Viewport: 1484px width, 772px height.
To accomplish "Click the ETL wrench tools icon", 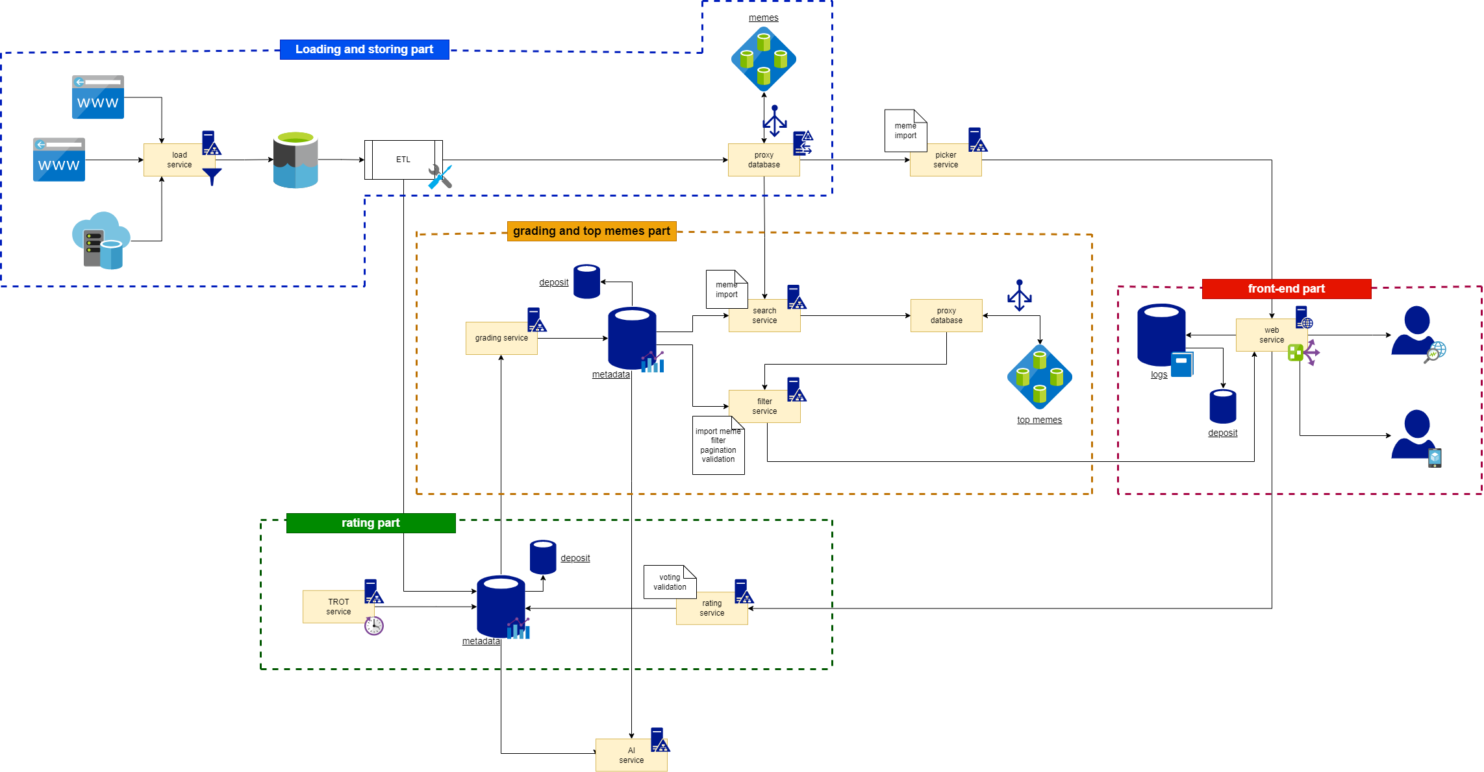I will [440, 176].
